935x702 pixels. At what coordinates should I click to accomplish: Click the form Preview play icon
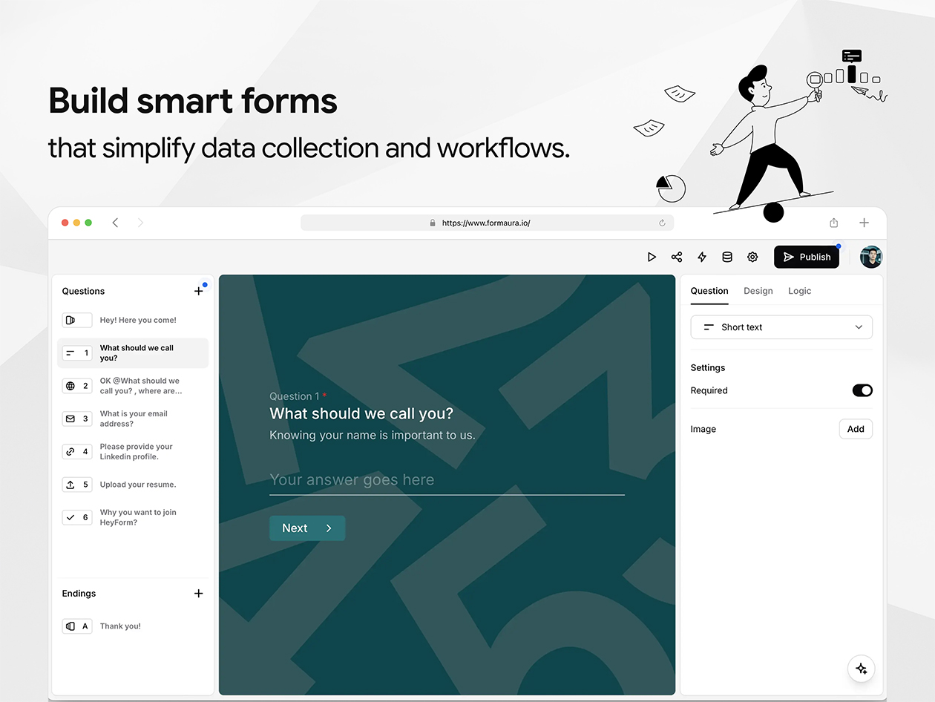pos(652,257)
